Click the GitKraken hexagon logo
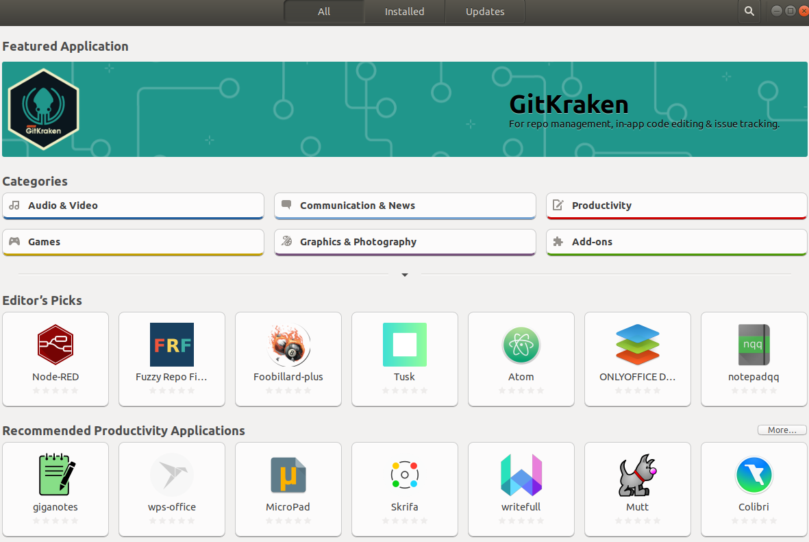Viewport: 809px width, 542px height. tap(43, 110)
